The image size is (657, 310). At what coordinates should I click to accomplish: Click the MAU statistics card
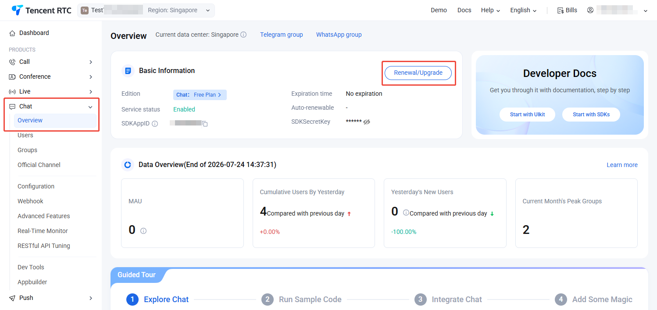pyautogui.click(x=182, y=213)
